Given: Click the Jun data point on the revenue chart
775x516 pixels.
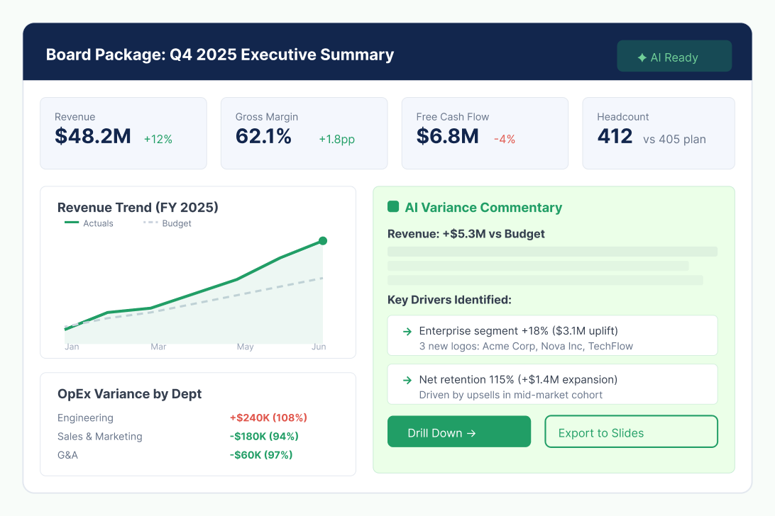Looking at the screenshot, I should tap(323, 241).
